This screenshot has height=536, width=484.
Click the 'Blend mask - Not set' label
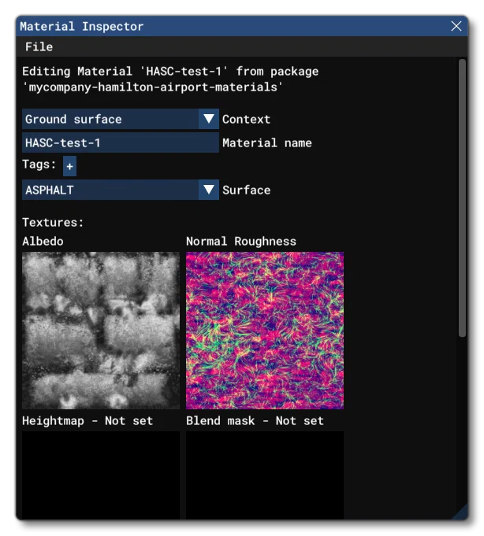click(255, 421)
